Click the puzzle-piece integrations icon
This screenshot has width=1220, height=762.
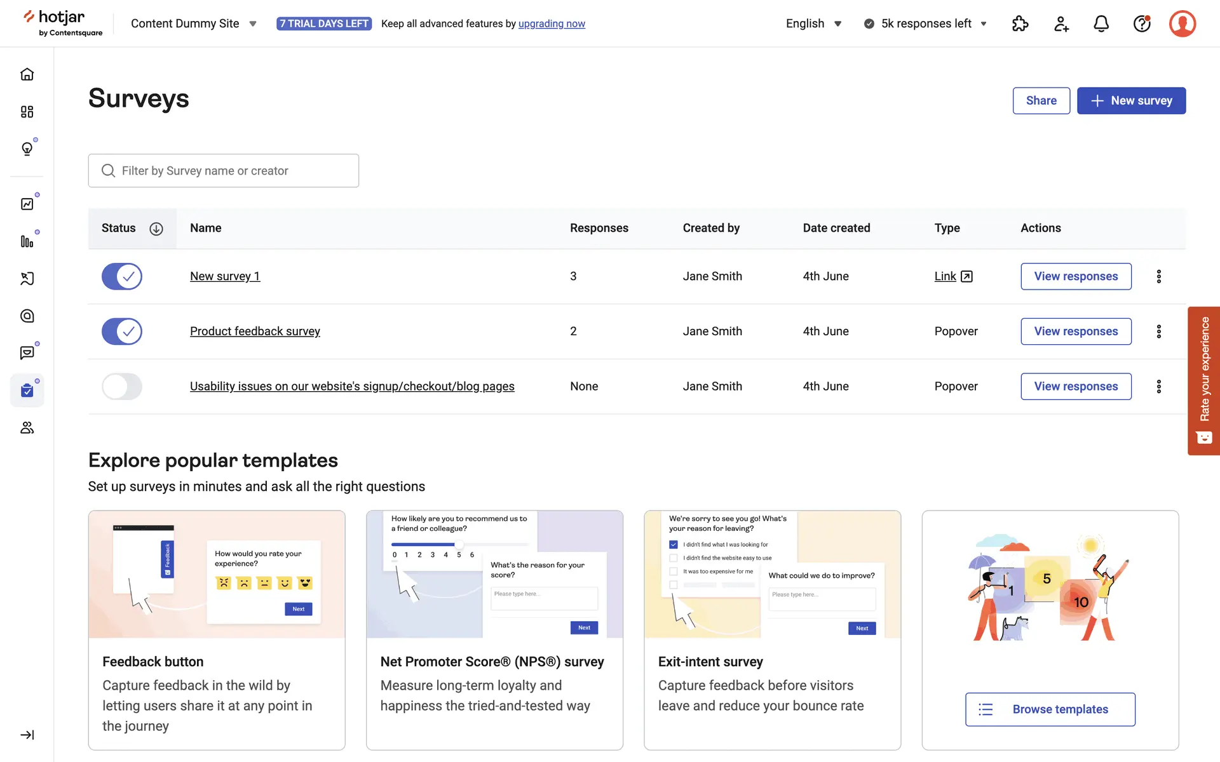coord(1020,24)
